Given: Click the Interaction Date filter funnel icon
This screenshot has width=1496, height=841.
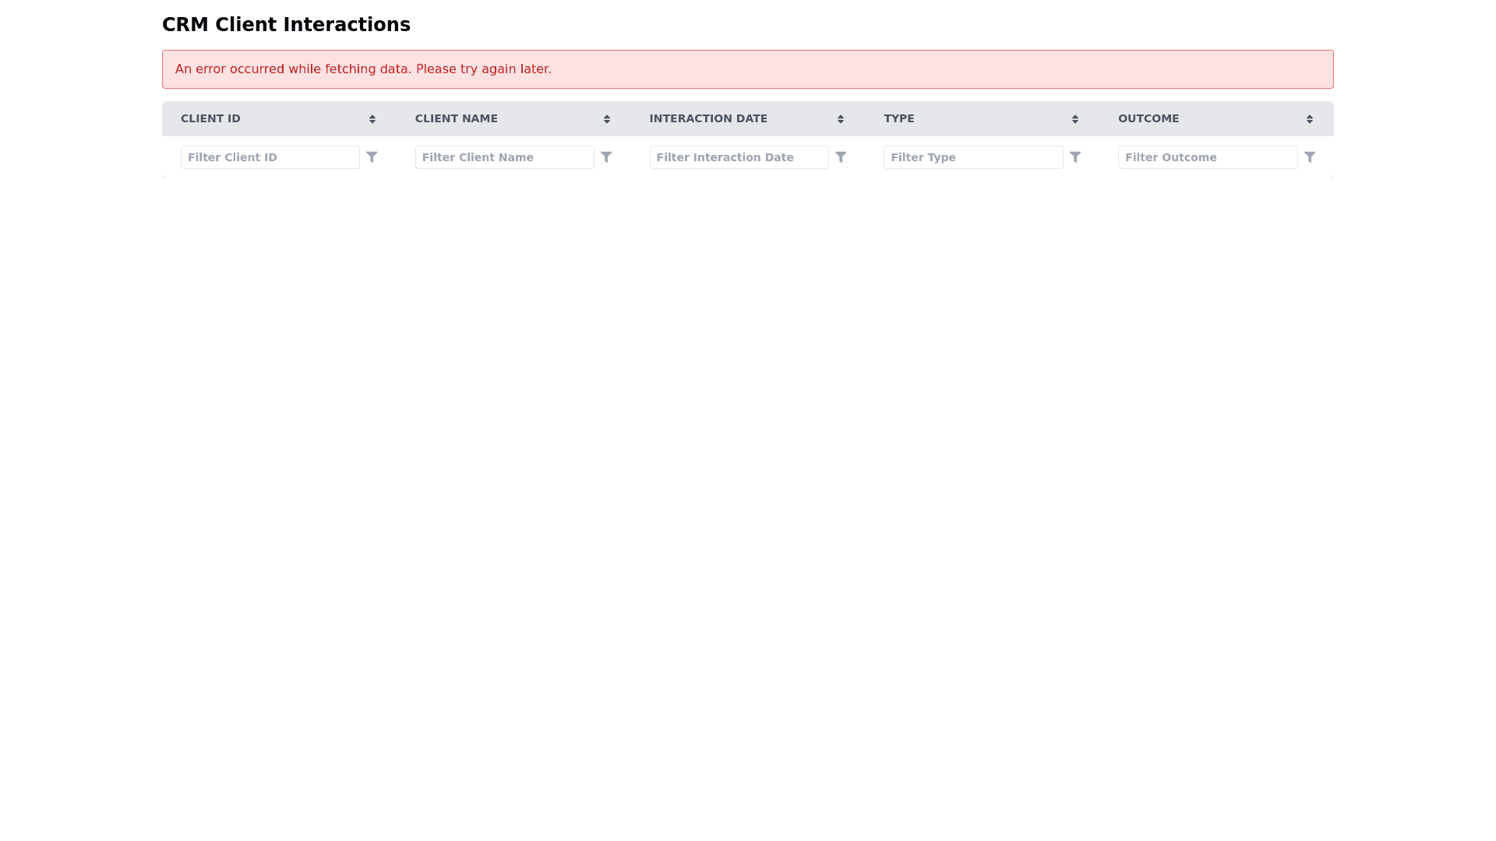Looking at the screenshot, I should click(841, 157).
